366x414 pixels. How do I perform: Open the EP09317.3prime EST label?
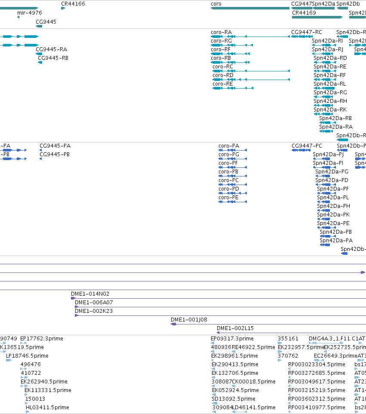click(232, 339)
